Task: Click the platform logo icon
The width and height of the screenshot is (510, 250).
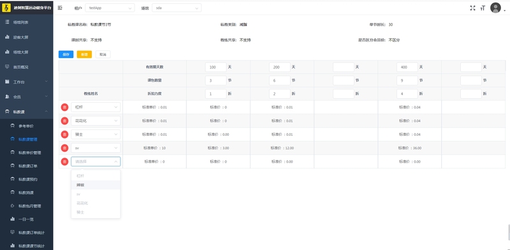Action: [6, 8]
